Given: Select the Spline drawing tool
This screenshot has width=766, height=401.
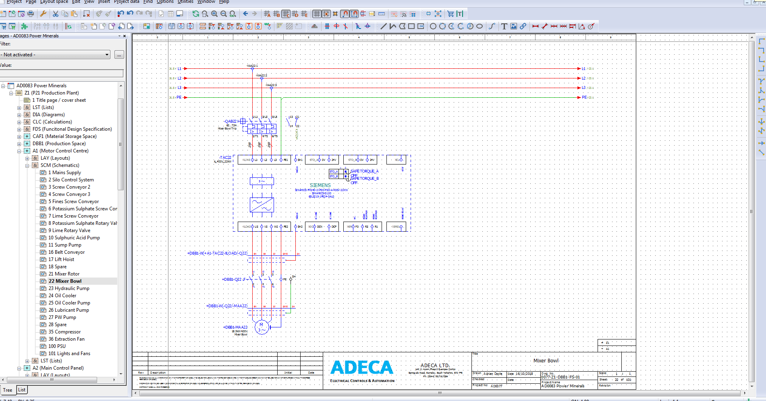Looking at the screenshot, I should [492, 26].
